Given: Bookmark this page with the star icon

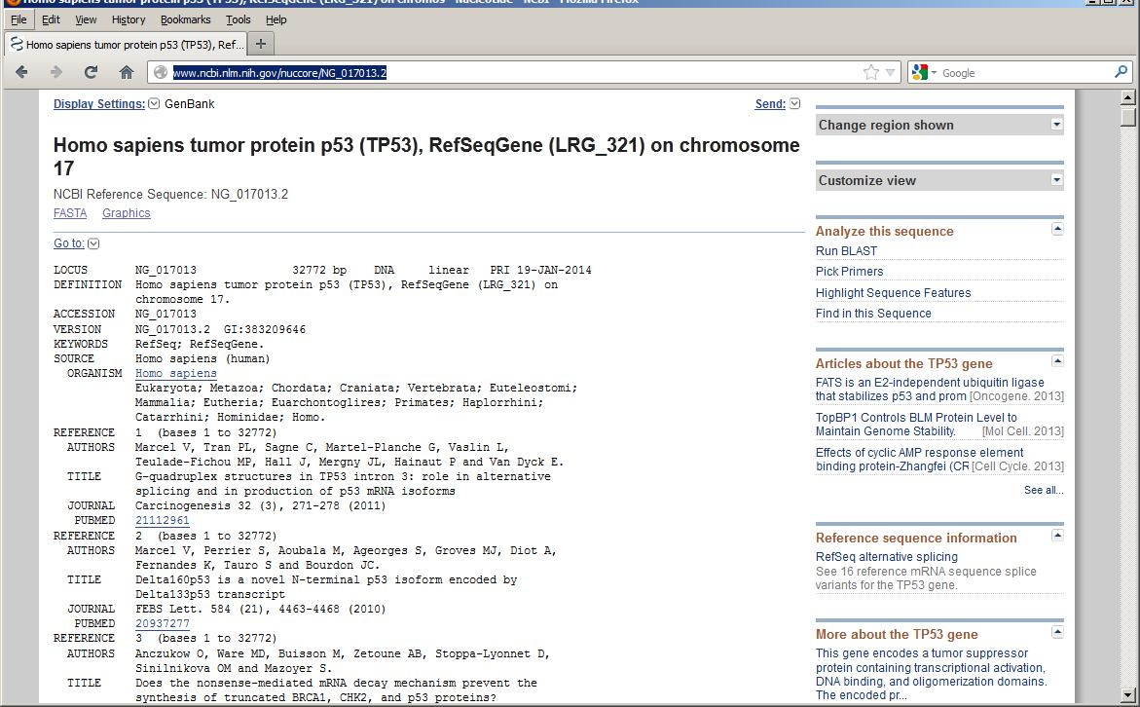Looking at the screenshot, I should (x=870, y=72).
